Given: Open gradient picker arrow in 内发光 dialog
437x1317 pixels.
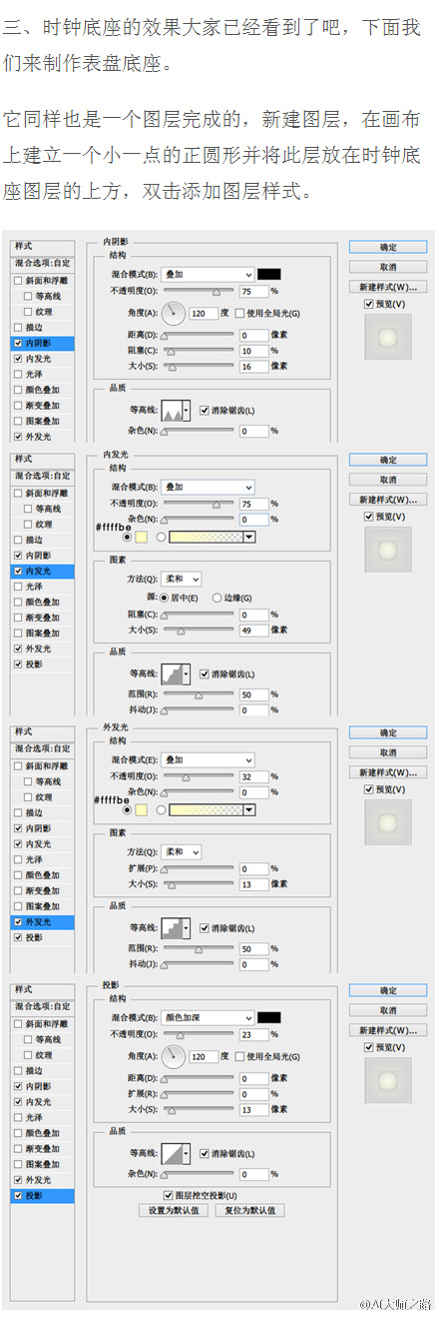Looking at the screenshot, I should tap(247, 537).
